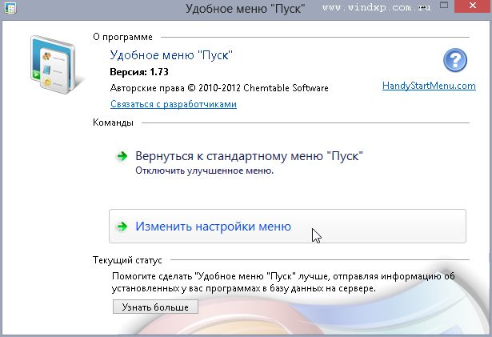Click the blue question mark help icon
Viewport: 492px width, 337px height.
pyautogui.click(x=455, y=60)
